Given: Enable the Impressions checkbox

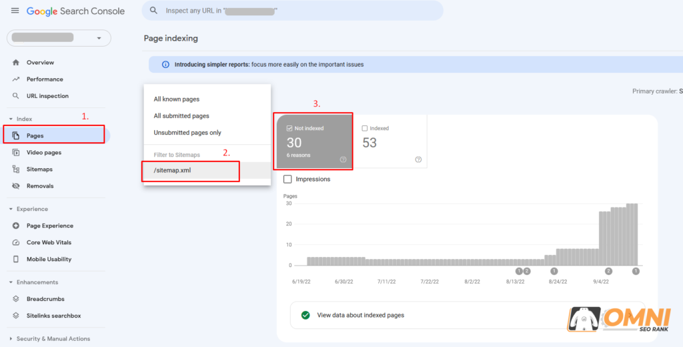Looking at the screenshot, I should point(287,179).
